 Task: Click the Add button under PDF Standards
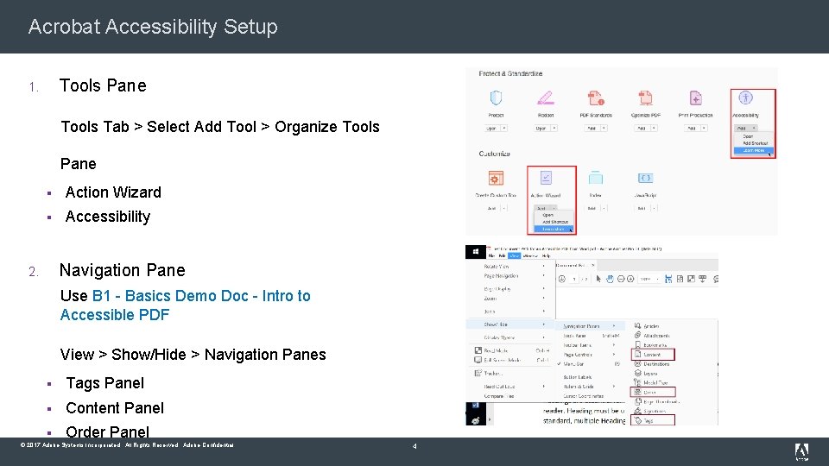(x=592, y=129)
